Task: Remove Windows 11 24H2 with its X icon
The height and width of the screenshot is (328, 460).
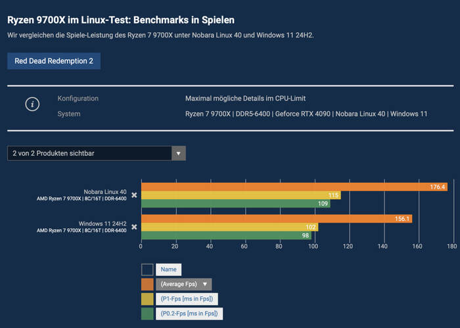Action: click(x=134, y=227)
